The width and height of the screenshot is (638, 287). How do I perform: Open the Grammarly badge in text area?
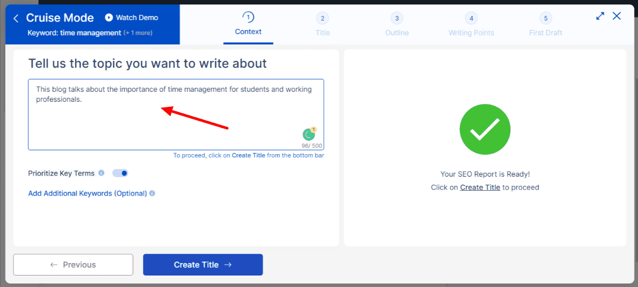pos(309,134)
